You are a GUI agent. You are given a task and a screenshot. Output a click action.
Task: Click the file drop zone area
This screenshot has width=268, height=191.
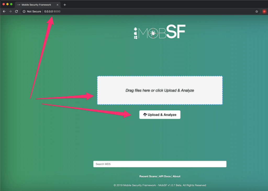[160, 90]
